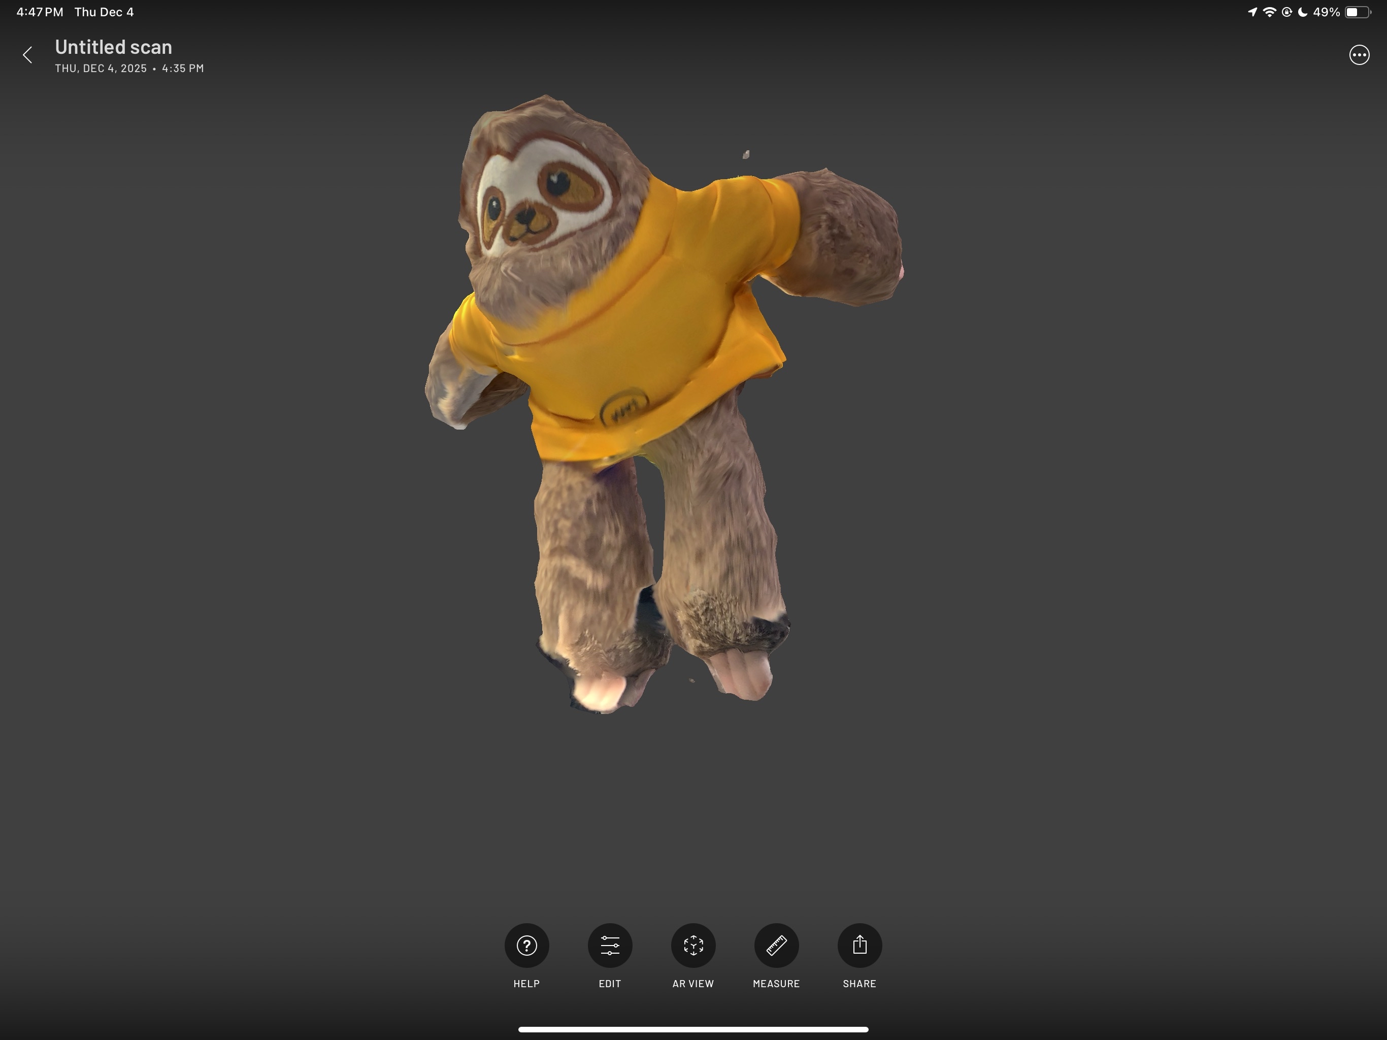The width and height of the screenshot is (1387, 1040).
Task: Open the overflow options menu
Action: 1359,55
